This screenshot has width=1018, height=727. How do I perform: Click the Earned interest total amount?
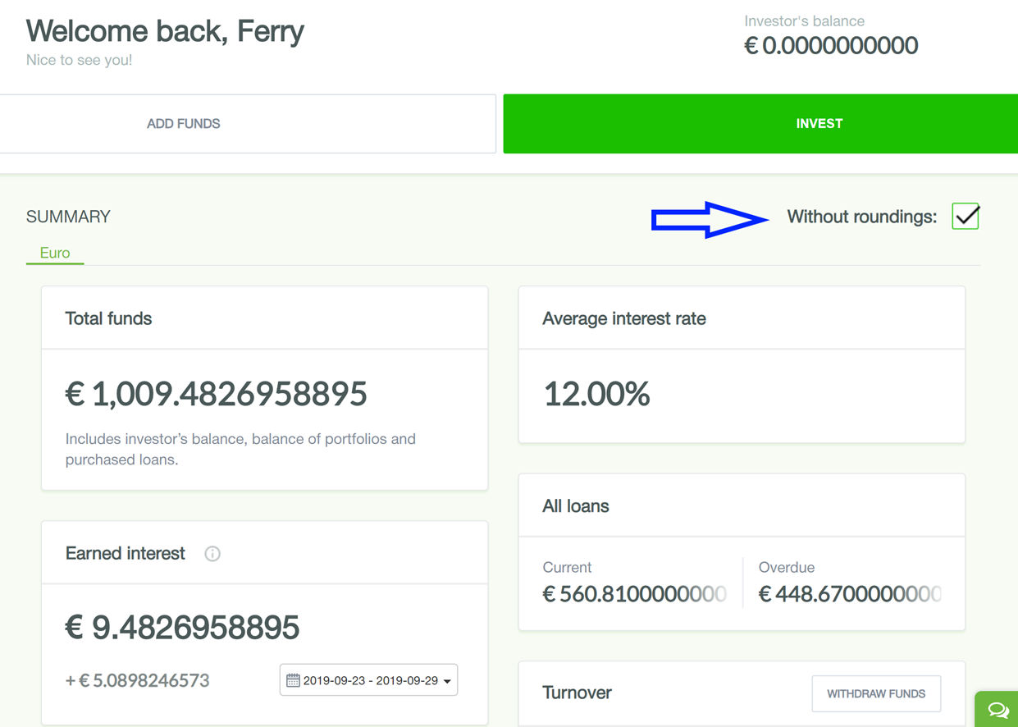[182, 628]
